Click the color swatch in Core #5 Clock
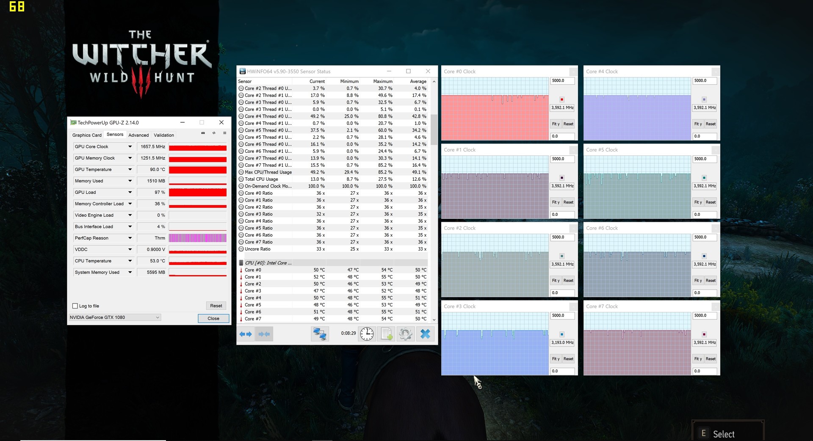This screenshot has height=441, width=813. (704, 178)
